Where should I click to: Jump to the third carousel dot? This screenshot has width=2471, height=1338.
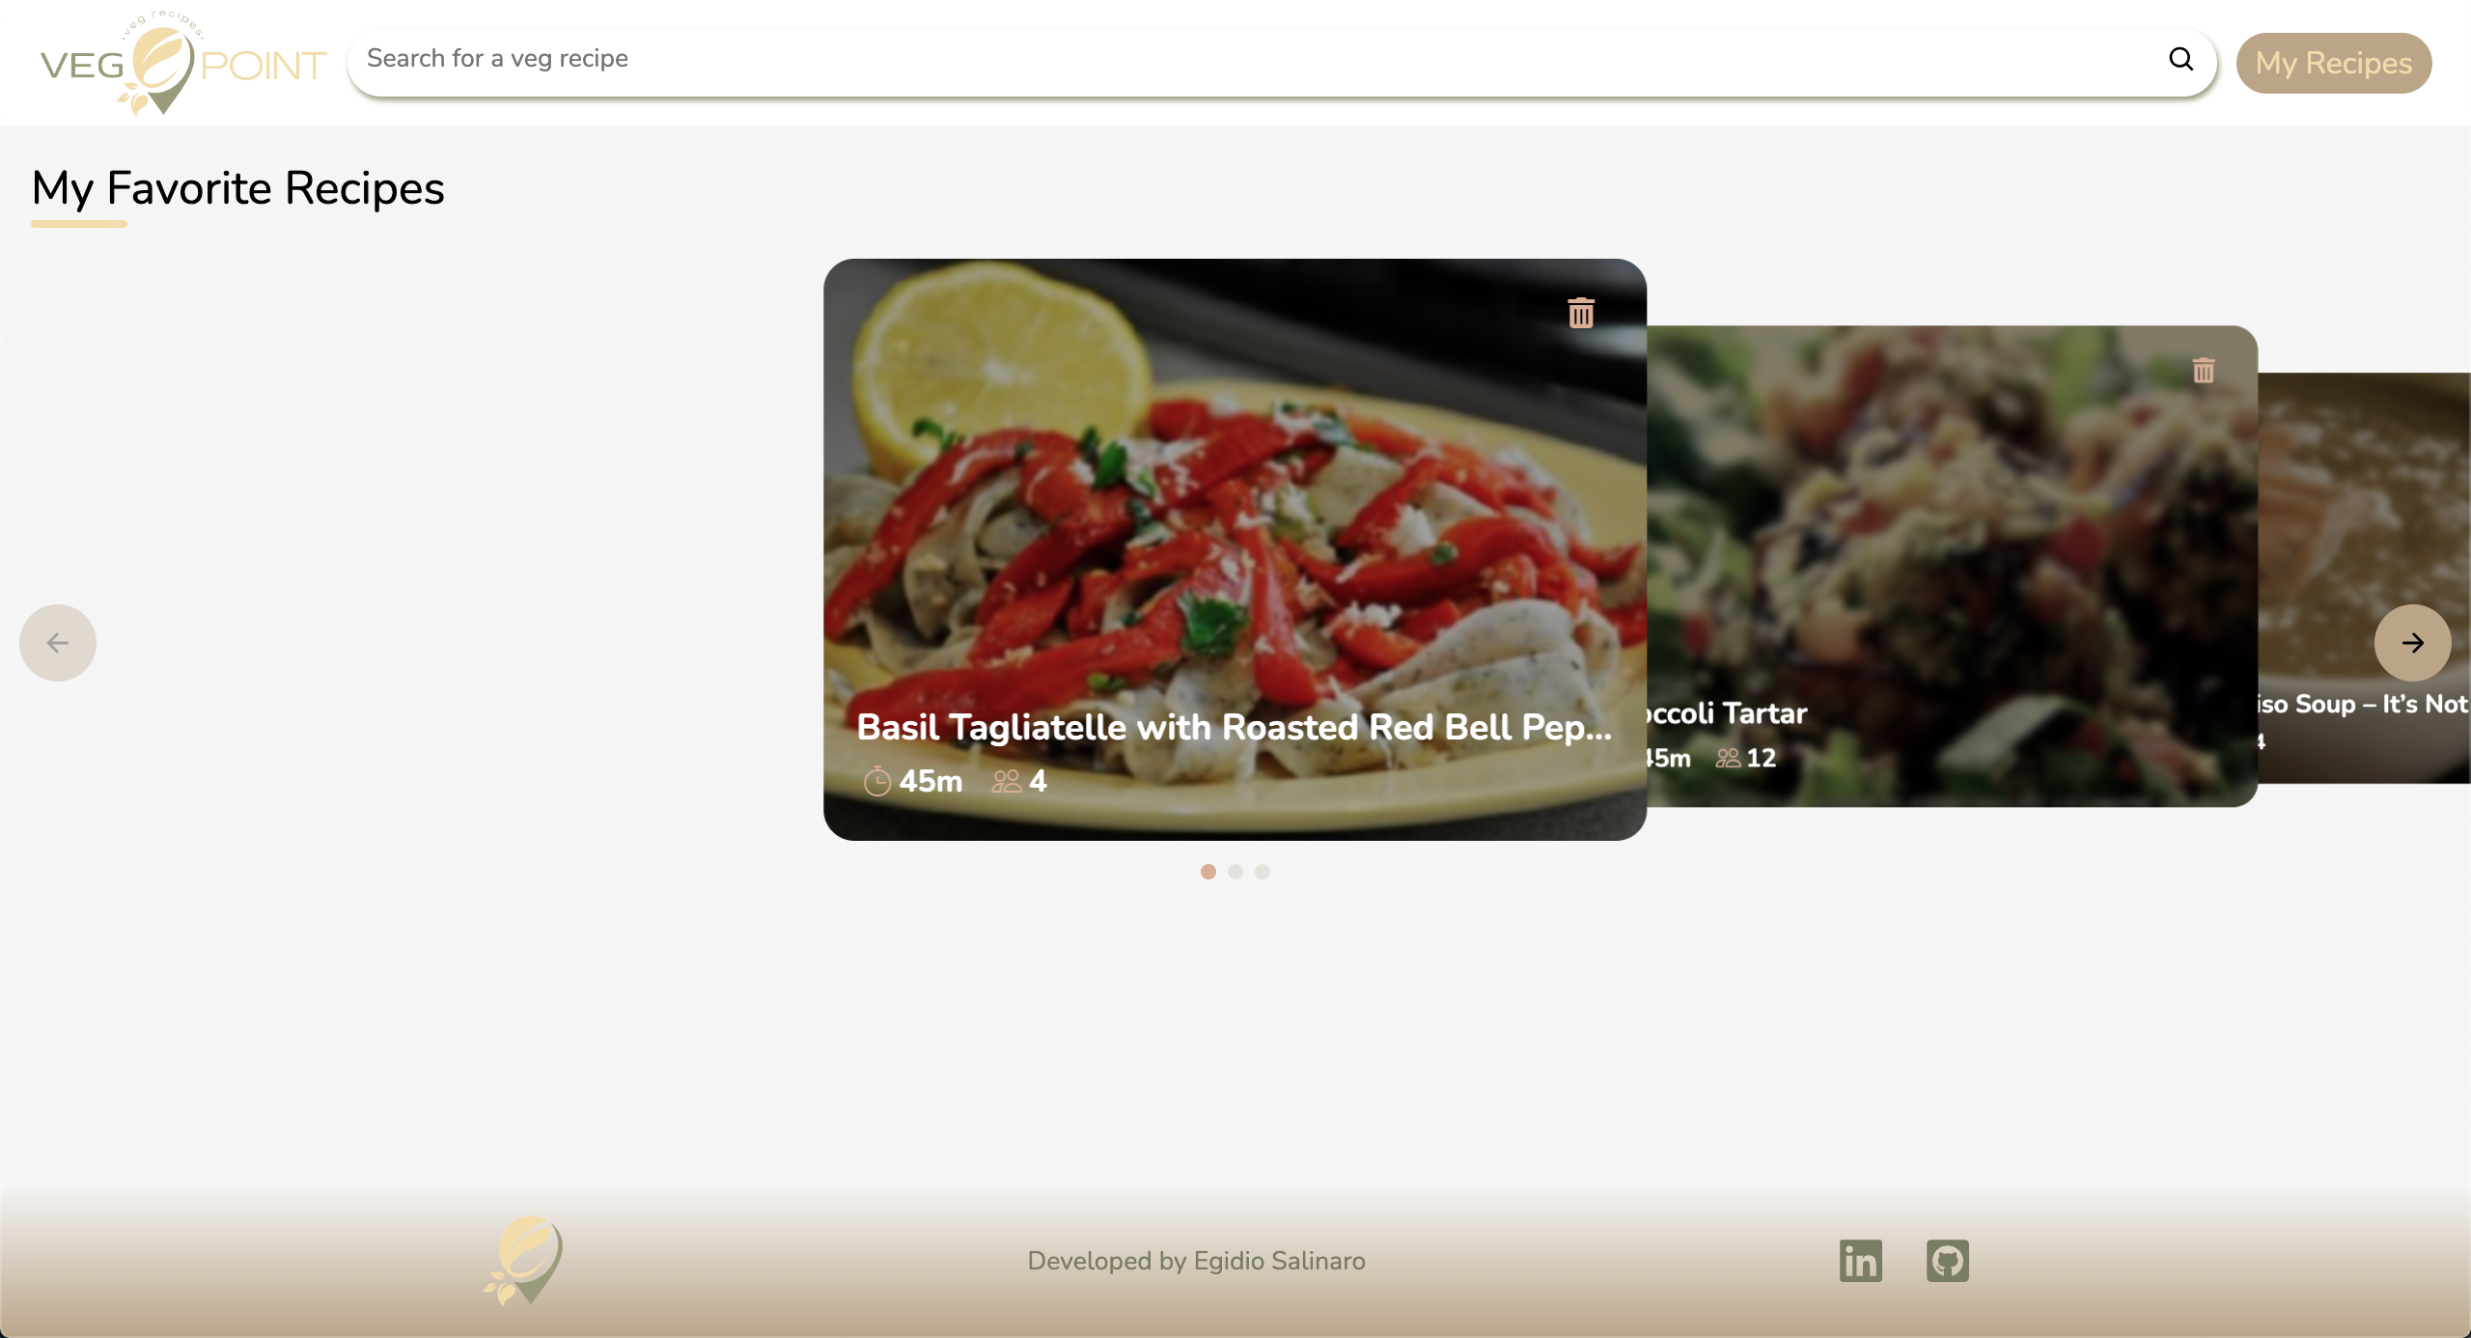coord(1263,871)
